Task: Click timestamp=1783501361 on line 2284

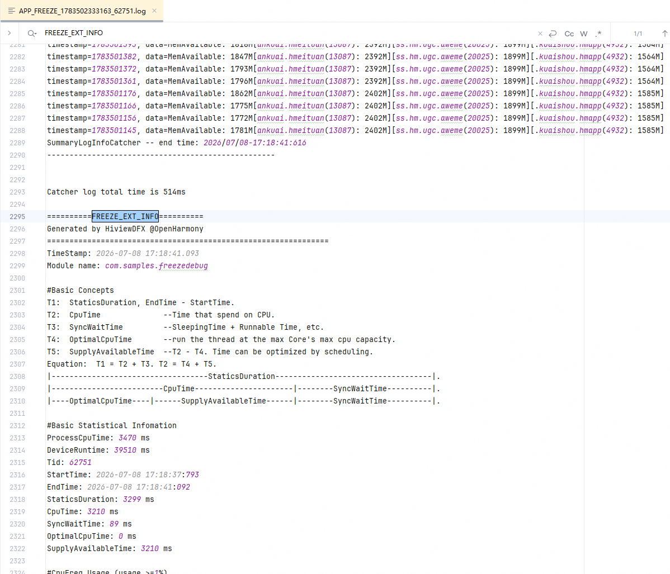Action: click(x=92, y=81)
